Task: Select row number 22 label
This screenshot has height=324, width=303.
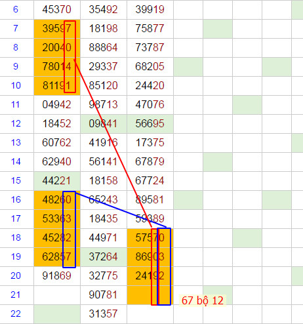Action: [x=16, y=314]
